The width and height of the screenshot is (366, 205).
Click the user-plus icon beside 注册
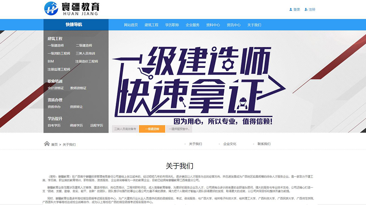click(306, 9)
